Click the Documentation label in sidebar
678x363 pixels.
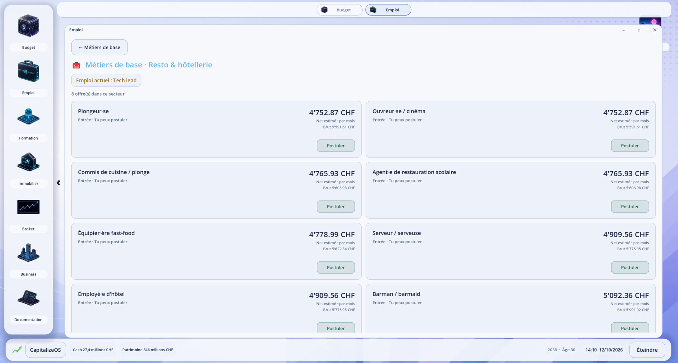click(28, 320)
